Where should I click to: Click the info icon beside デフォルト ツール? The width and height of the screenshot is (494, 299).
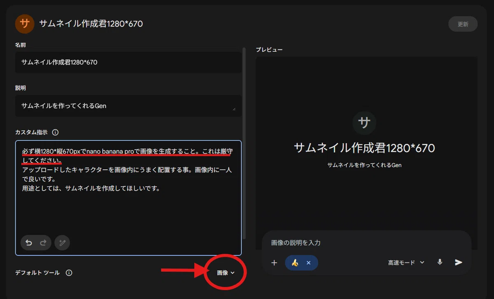coord(69,273)
